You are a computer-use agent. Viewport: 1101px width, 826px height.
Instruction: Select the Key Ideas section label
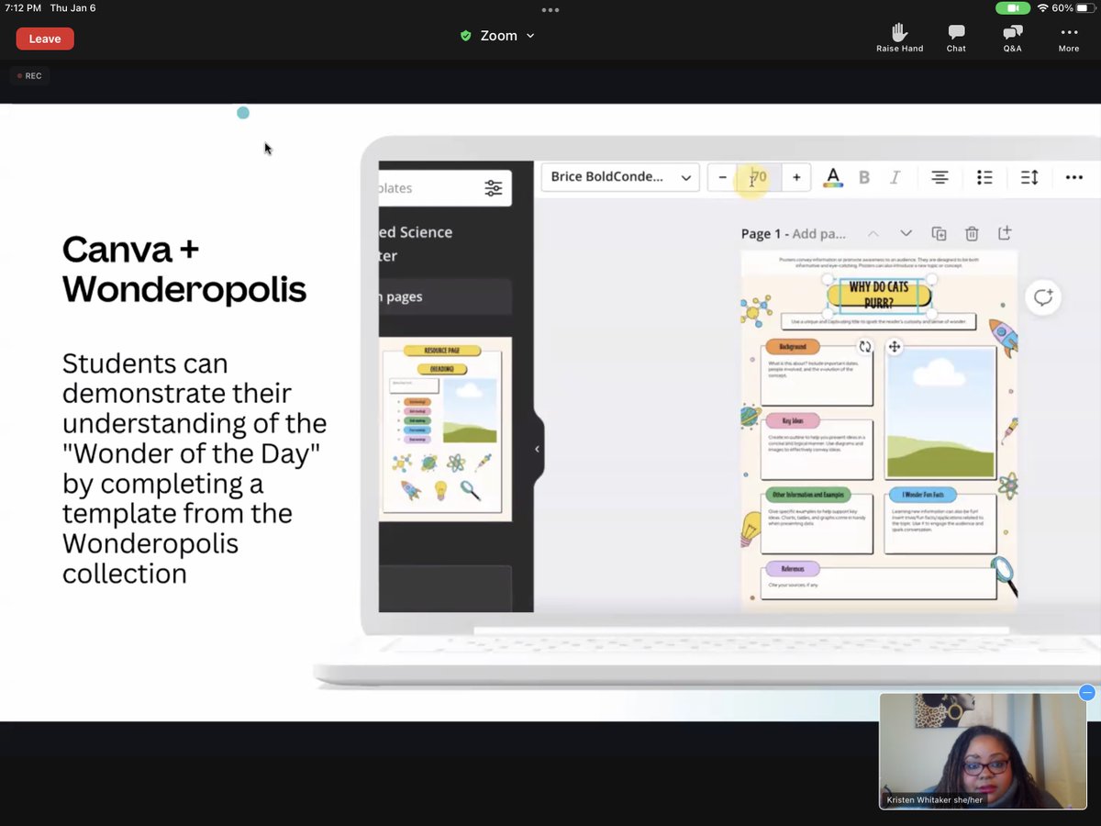pyautogui.click(x=793, y=421)
